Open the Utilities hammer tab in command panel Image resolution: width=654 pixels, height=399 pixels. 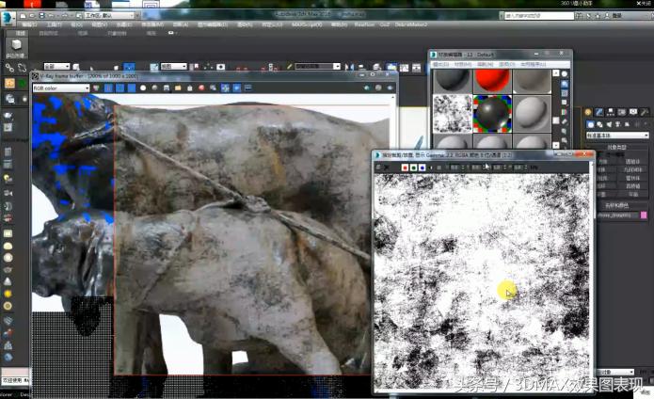[645, 112]
